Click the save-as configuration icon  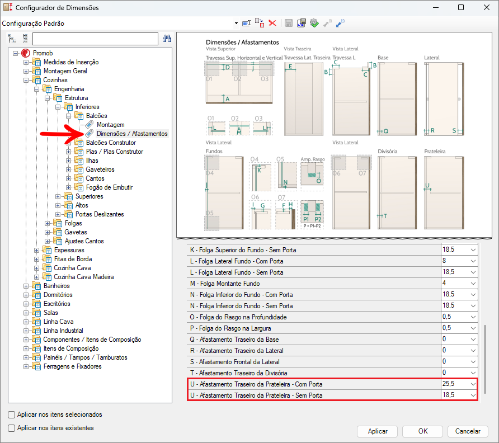click(302, 23)
